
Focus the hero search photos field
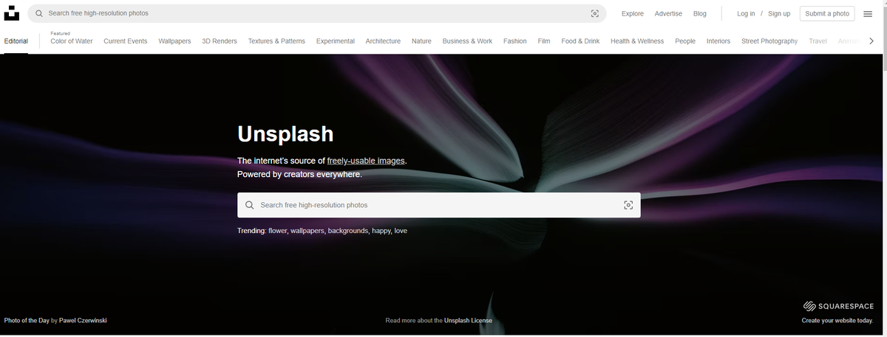(439, 205)
